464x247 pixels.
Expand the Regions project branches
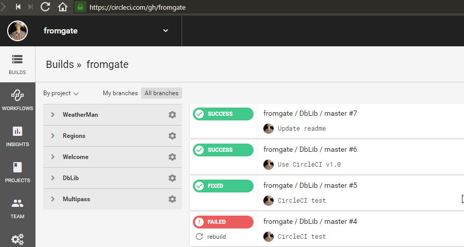click(x=52, y=136)
